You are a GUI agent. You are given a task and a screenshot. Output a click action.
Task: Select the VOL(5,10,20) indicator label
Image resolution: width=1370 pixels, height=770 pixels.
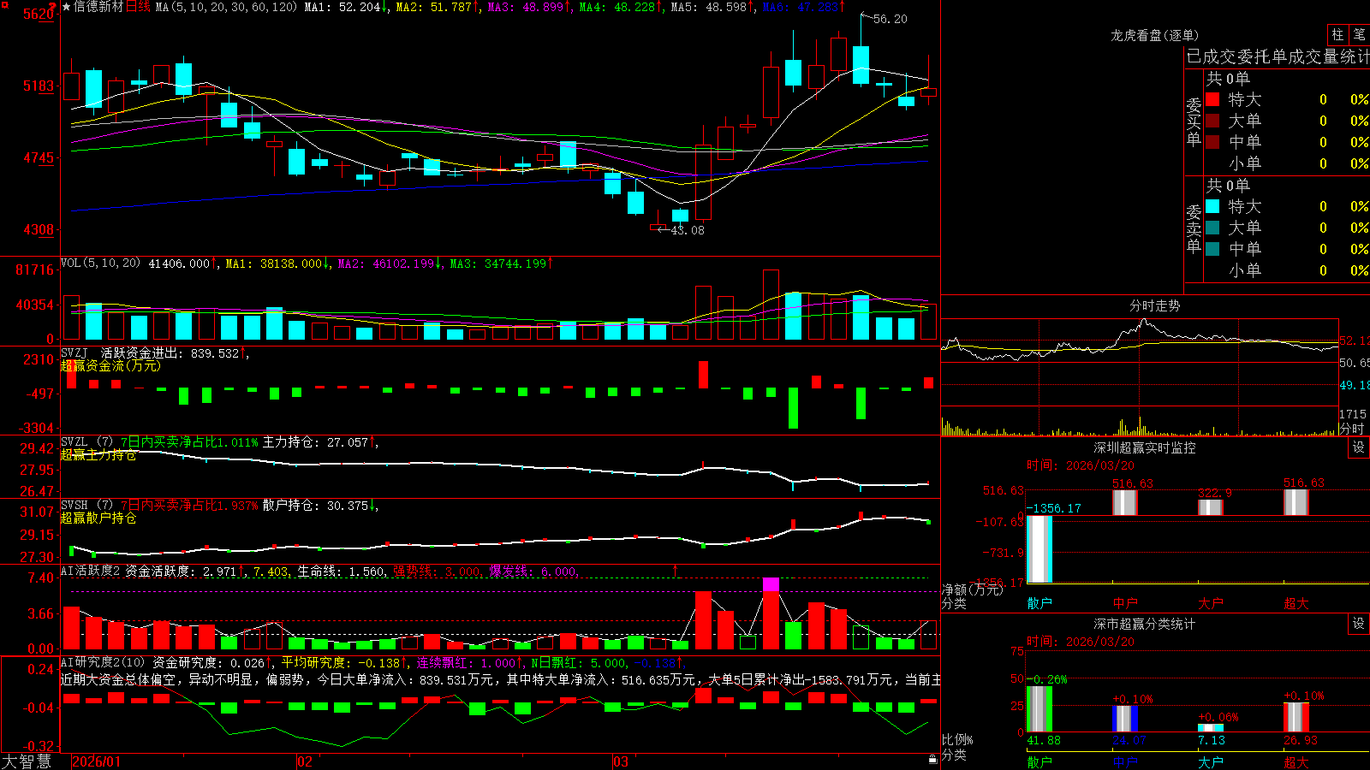[100, 264]
